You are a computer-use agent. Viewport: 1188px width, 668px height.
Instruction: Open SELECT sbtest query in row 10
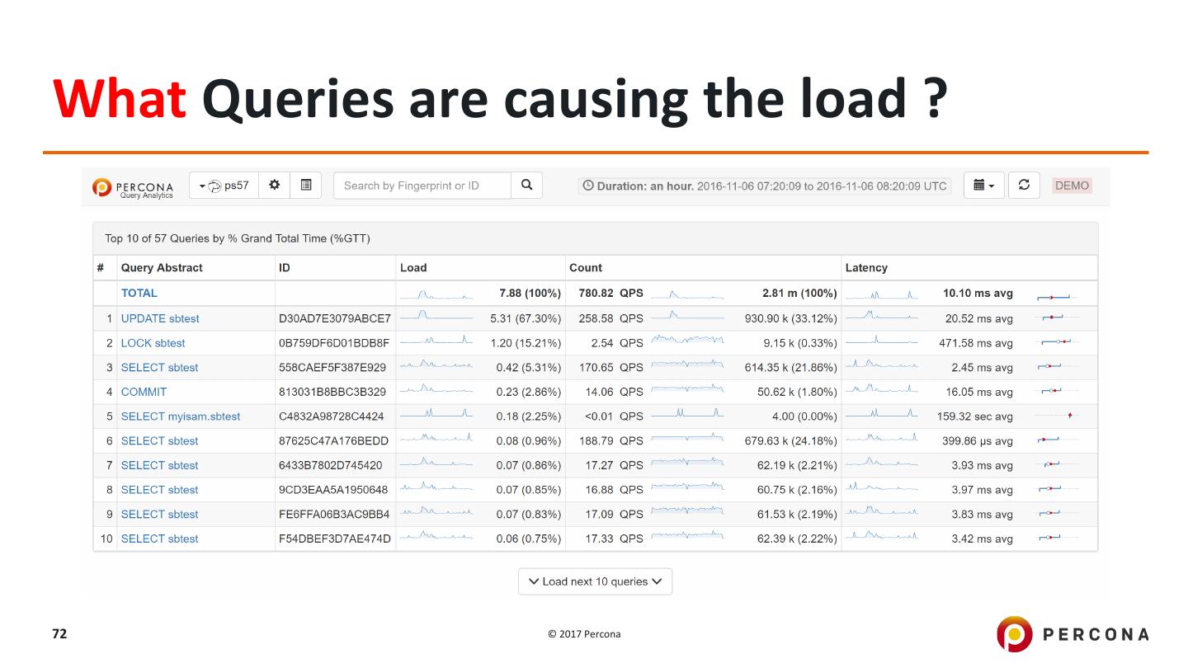[159, 539]
